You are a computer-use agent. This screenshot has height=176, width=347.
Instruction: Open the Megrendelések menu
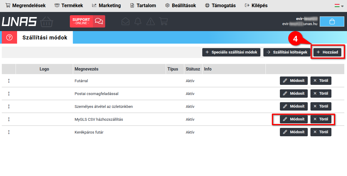(x=25, y=5)
